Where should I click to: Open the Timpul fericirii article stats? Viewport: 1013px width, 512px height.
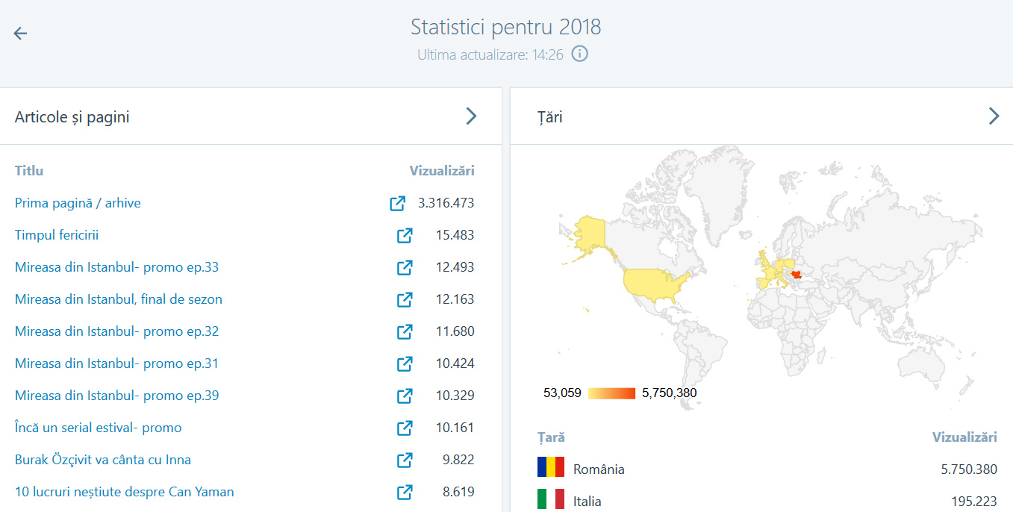pyautogui.click(x=57, y=235)
